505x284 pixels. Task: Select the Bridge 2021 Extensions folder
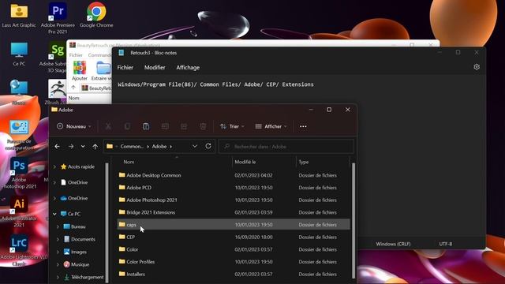tap(234, 212)
